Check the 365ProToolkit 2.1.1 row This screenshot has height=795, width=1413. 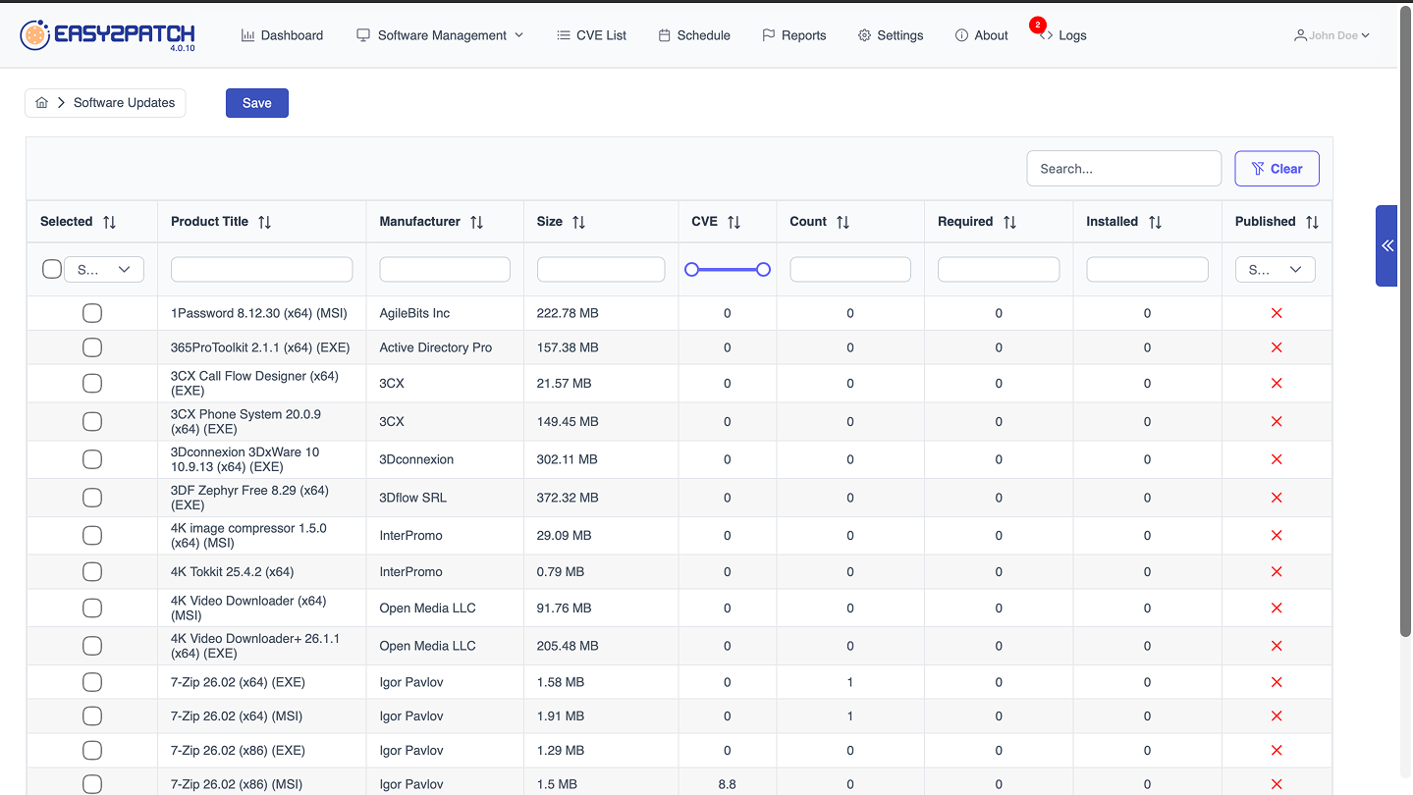click(92, 347)
